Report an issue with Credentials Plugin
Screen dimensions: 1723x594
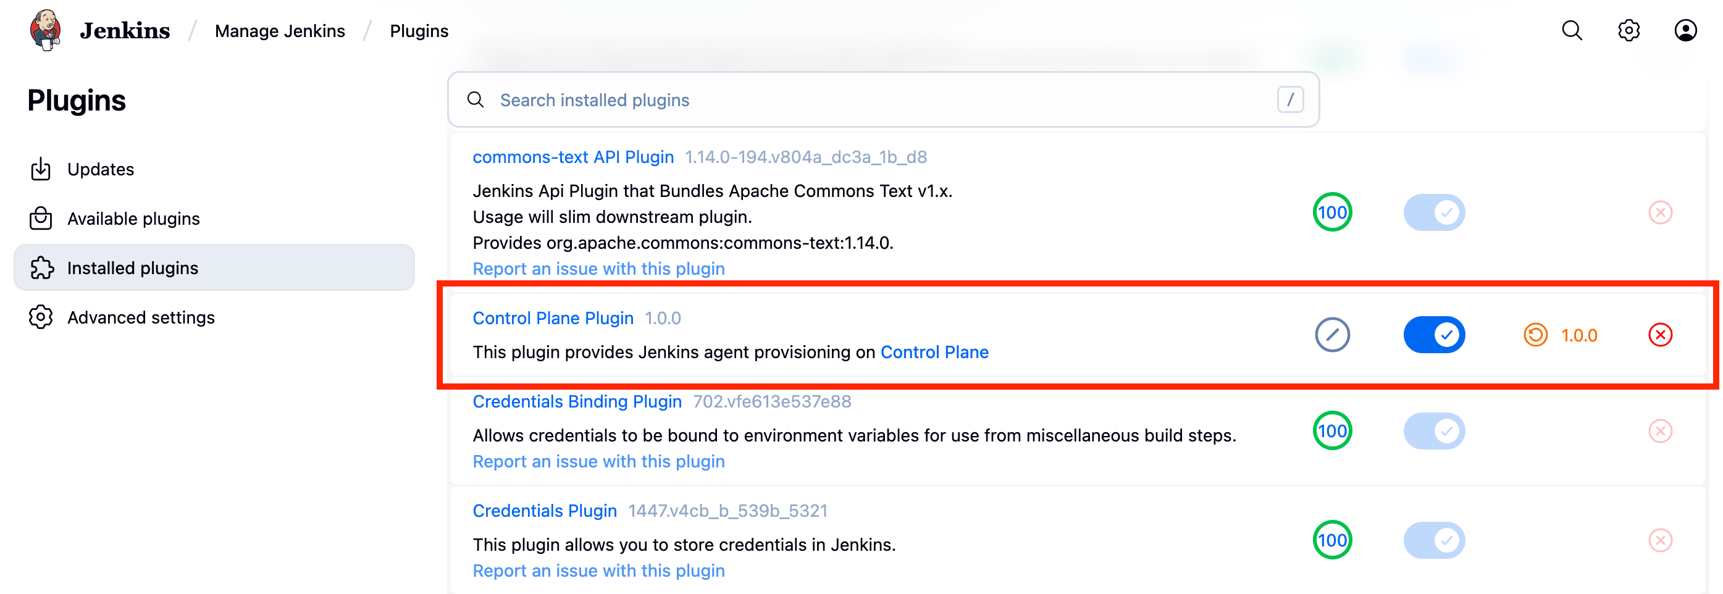pyautogui.click(x=598, y=571)
